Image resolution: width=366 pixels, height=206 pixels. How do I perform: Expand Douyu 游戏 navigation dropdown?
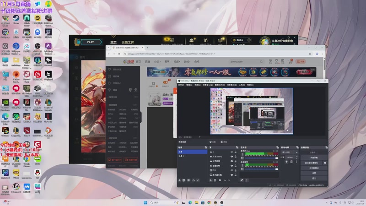(x=187, y=62)
